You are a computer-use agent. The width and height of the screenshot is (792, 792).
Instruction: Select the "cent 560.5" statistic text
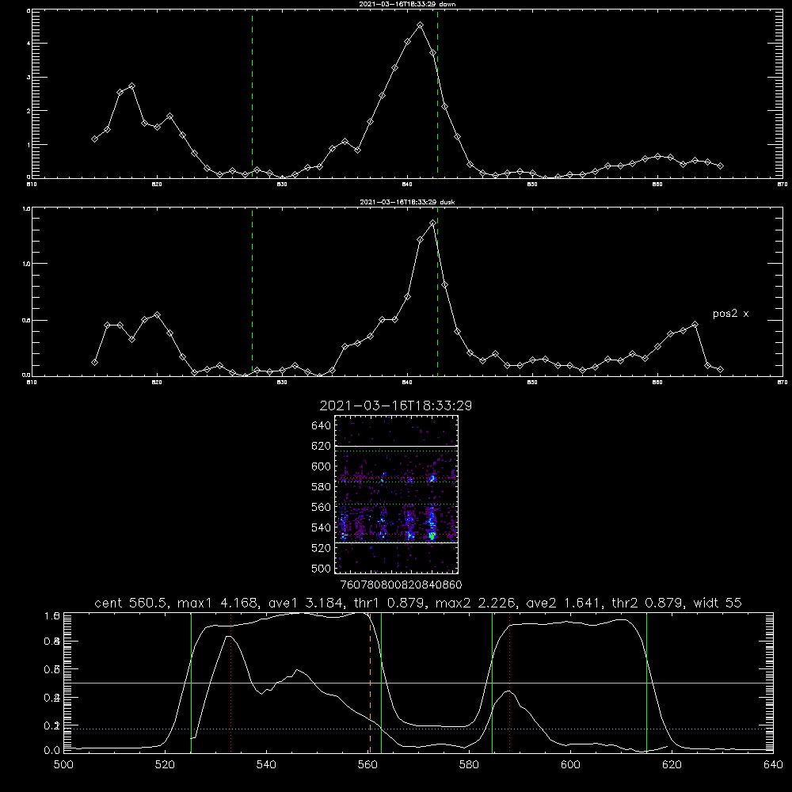point(131,603)
